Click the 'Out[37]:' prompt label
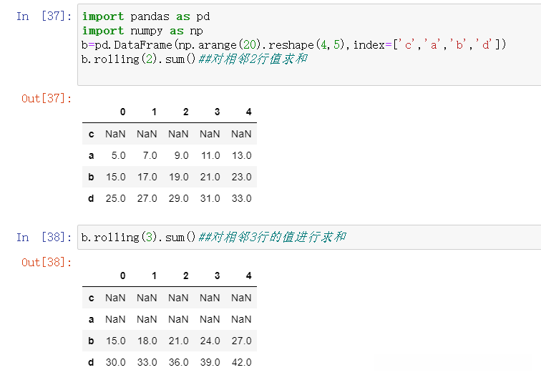 [47, 99]
